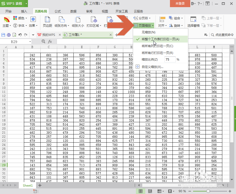This screenshot has height=194, width=236.
Task: Open the help question mark icon
Action: (199, 4)
